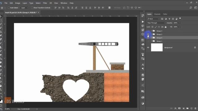
Task: Expand Group 2 folder arrow
Action: 151,34
